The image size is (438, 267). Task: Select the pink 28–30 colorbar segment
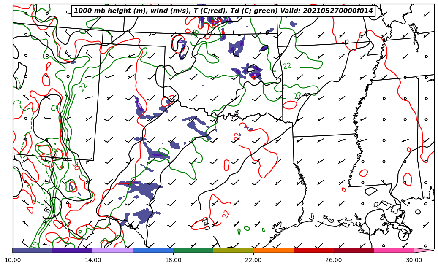coord(394,250)
